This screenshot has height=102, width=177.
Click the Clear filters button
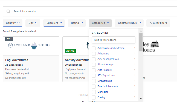[x=158, y=23]
